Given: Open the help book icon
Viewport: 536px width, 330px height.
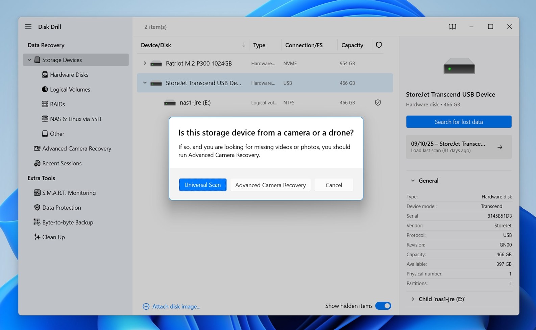Looking at the screenshot, I should [x=452, y=27].
